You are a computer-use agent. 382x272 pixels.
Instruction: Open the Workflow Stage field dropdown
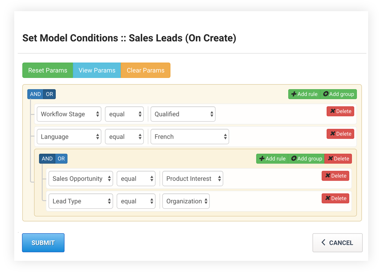(69, 114)
